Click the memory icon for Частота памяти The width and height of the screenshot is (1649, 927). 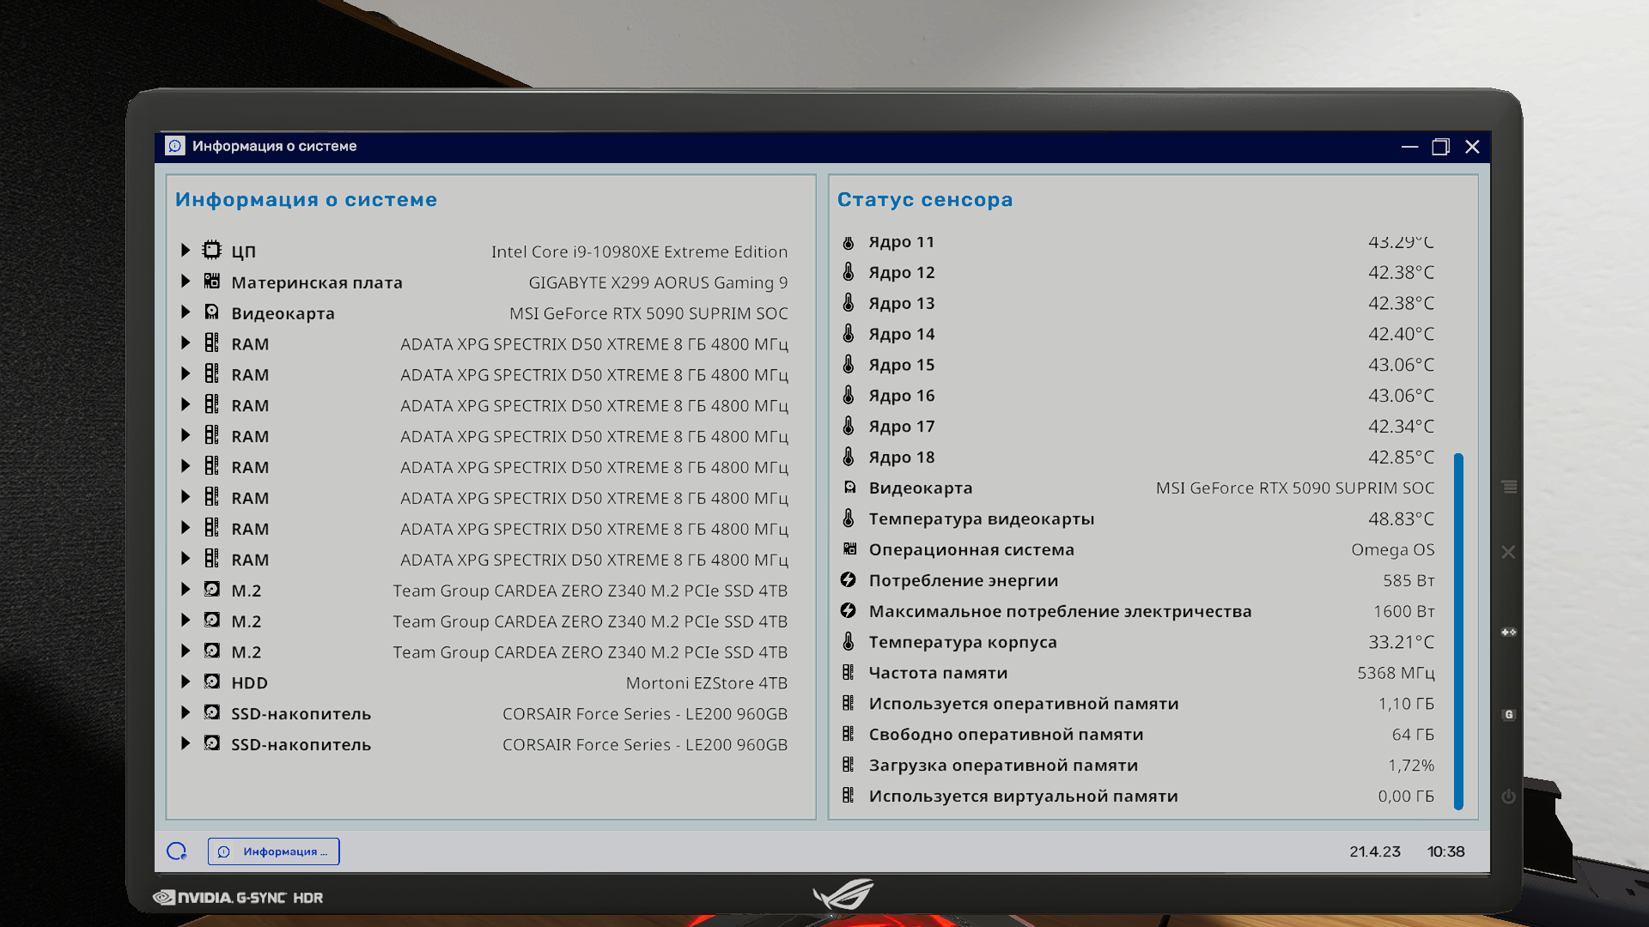point(849,673)
